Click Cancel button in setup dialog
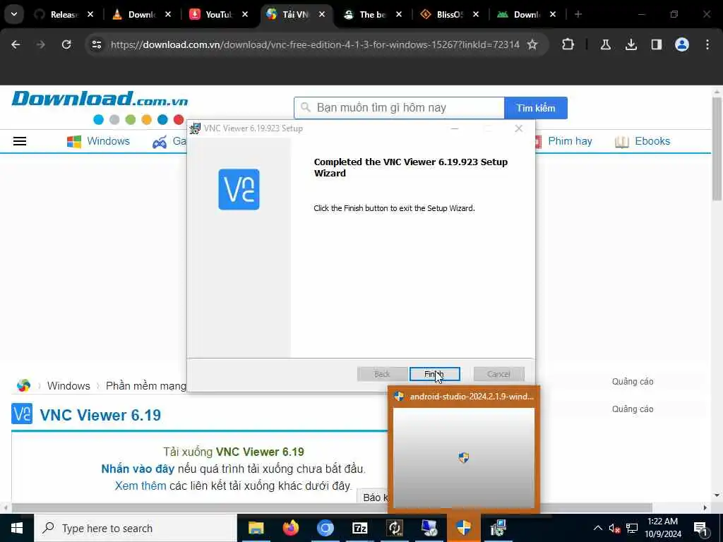Viewport: 723px width, 542px height. click(499, 374)
